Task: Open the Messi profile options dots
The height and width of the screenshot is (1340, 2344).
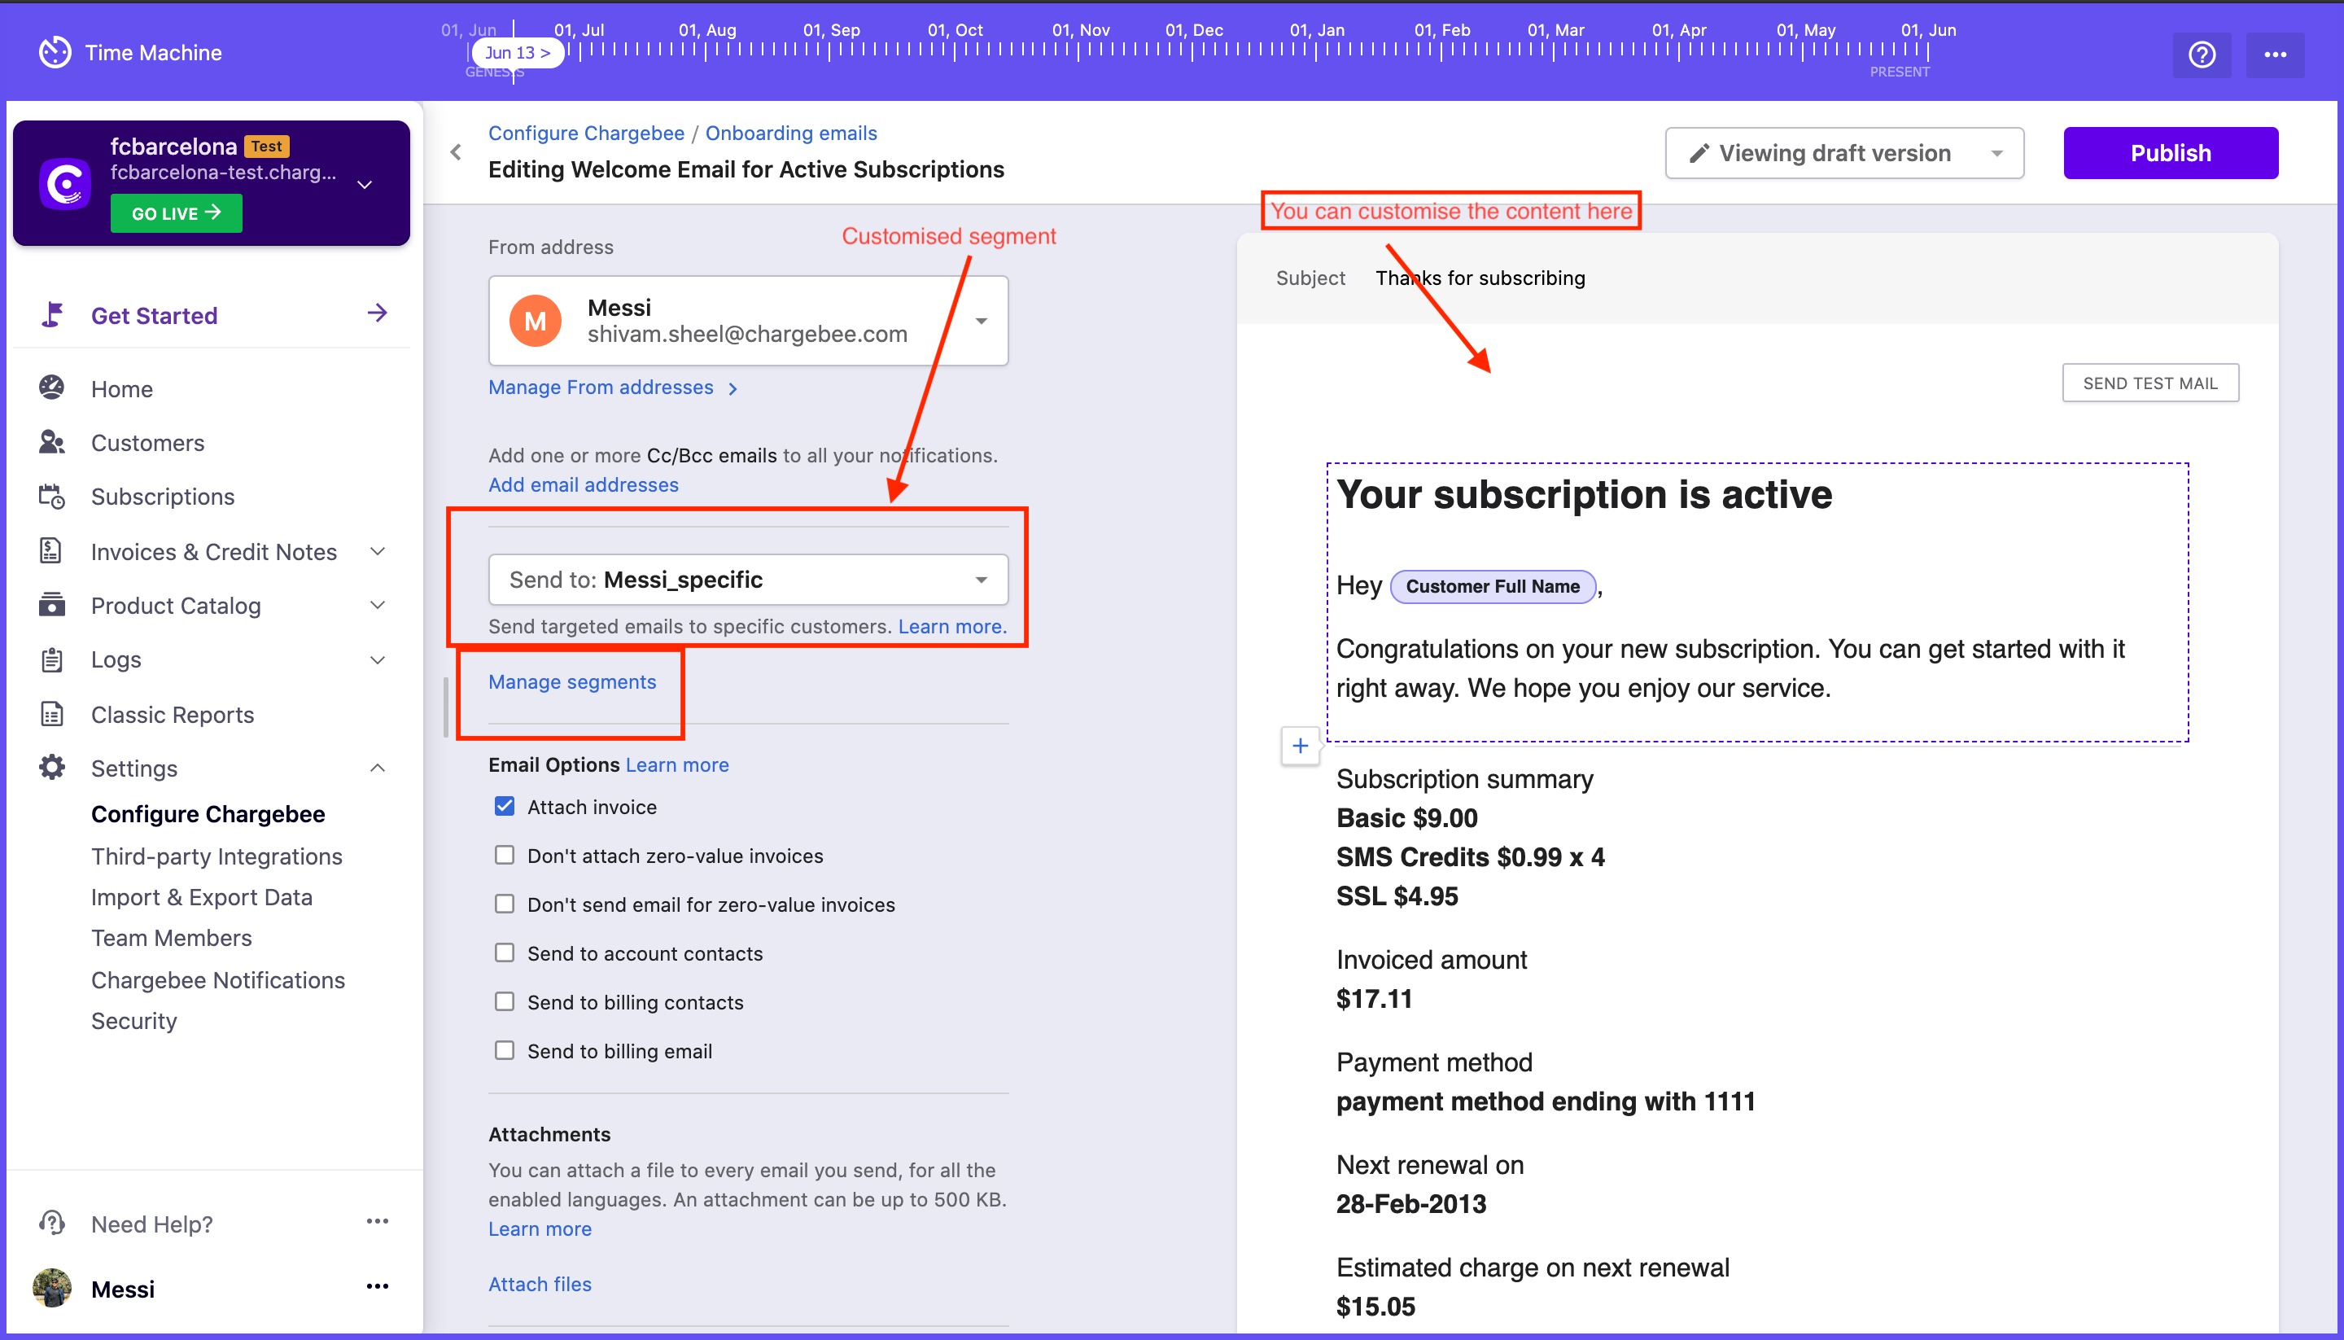Action: click(377, 1286)
